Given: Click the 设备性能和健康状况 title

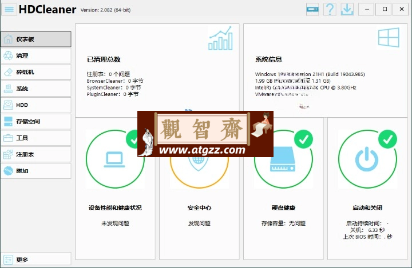Looking at the screenshot, I should point(115,207).
